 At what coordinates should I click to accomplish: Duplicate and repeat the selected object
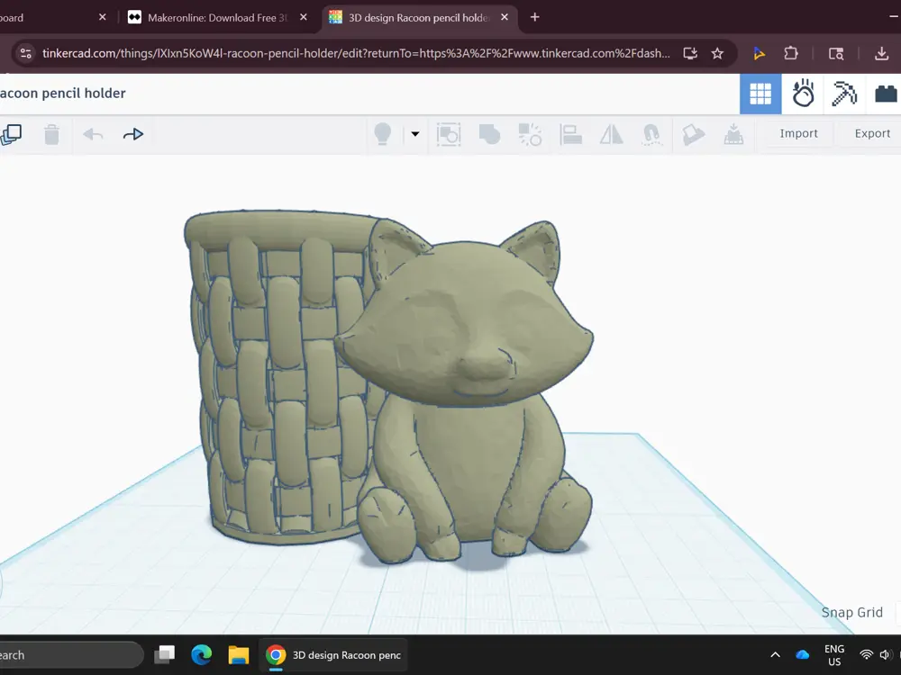click(x=11, y=135)
